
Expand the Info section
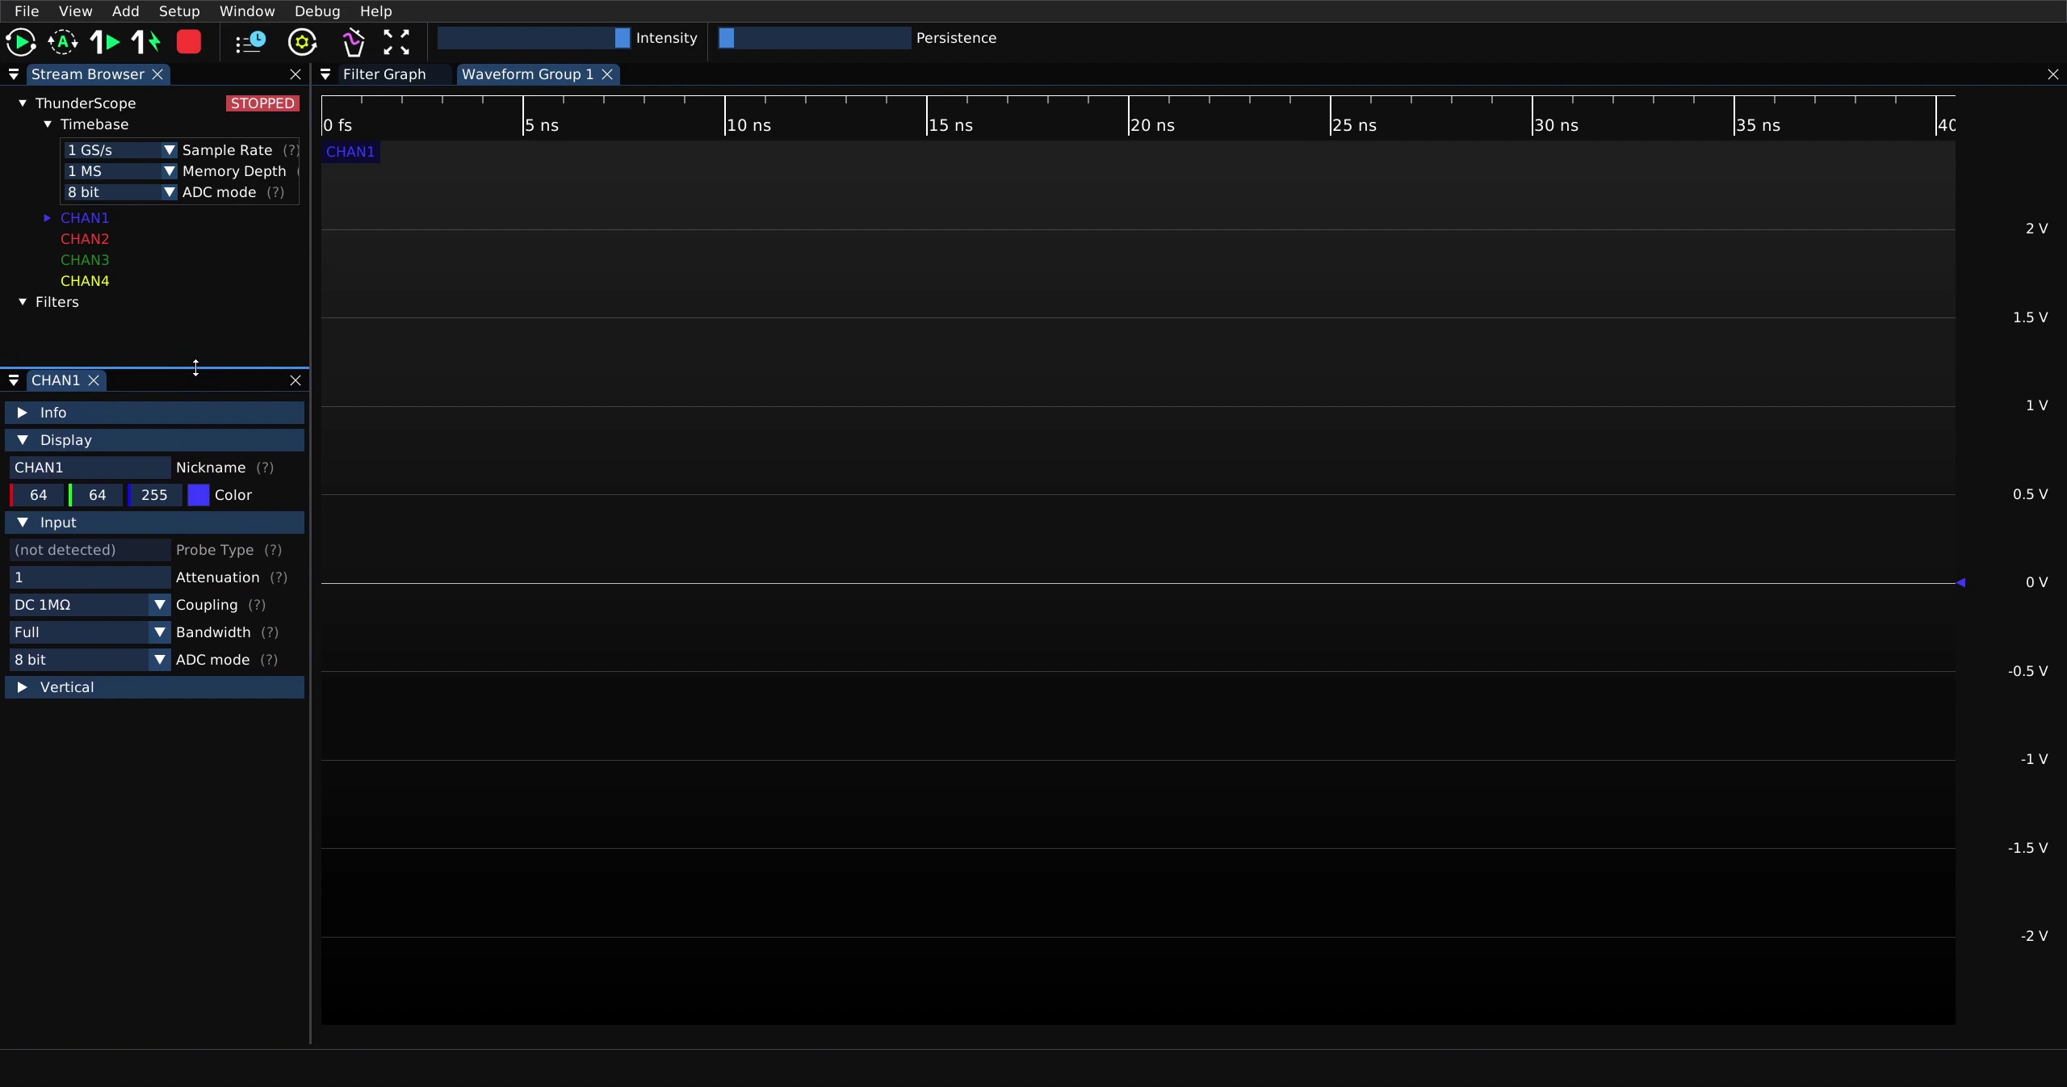pos(154,413)
